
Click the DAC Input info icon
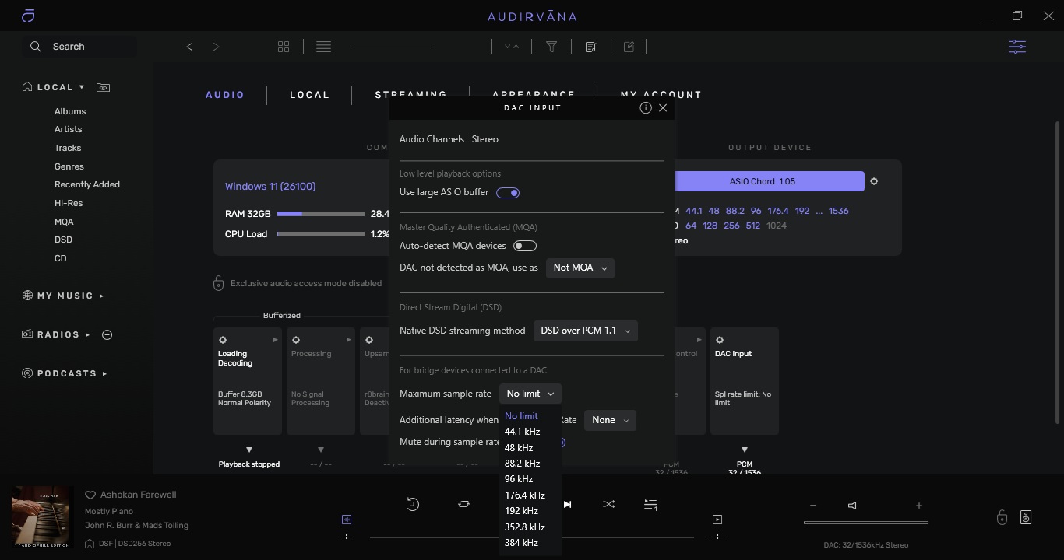pyautogui.click(x=645, y=108)
